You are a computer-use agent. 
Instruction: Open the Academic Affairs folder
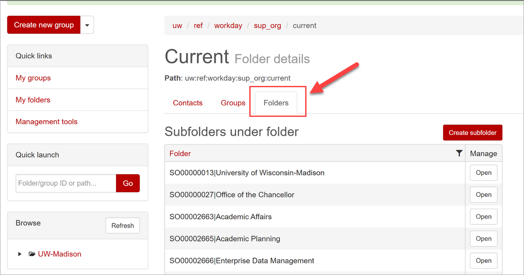point(484,217)
